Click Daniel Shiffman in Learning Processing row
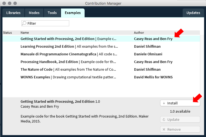This screenshot has height=137, width=206. pos(147,46)
